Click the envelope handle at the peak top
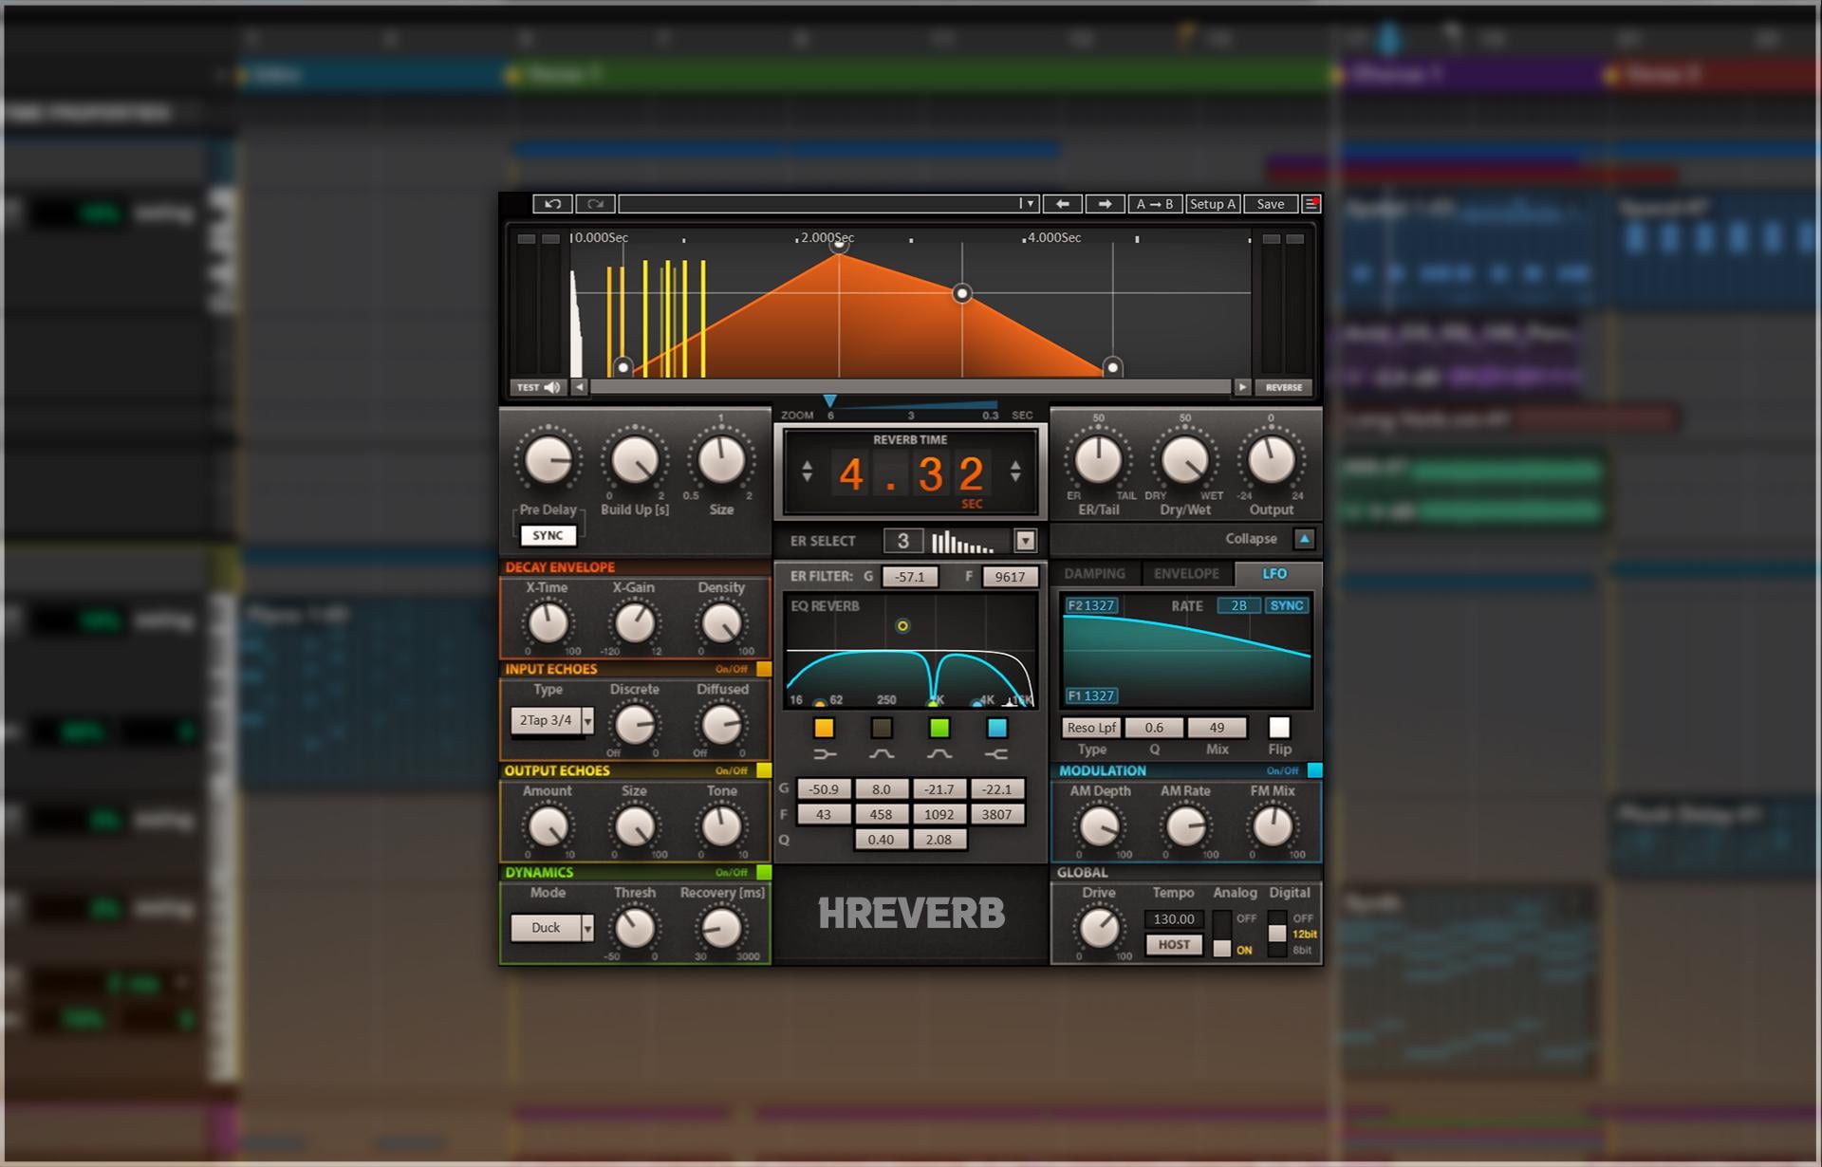The width and height of the screenshot is (1822, 1167). click(x=839, y=245)
